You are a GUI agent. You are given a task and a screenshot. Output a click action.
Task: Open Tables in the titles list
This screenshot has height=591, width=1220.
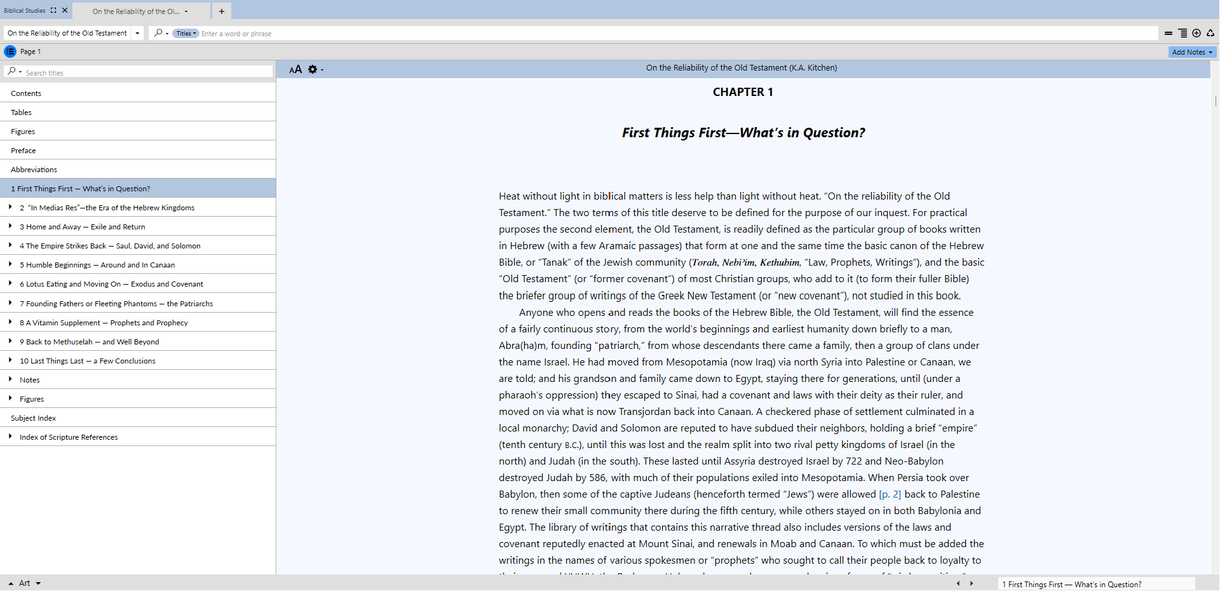(138, 112)
